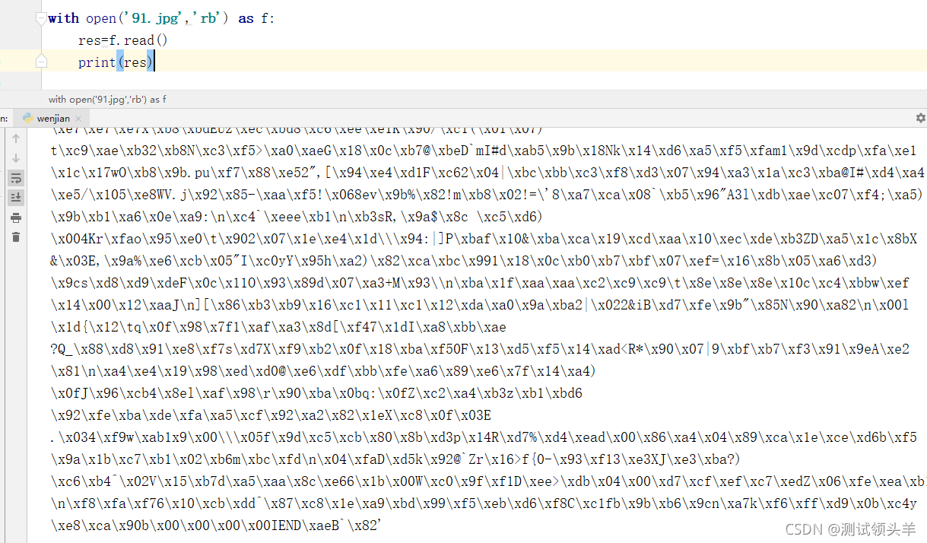Click output line starting with \x92\xfe\xba\xde
Viewport: 927px width, 543px height.
tap(271, 415)
